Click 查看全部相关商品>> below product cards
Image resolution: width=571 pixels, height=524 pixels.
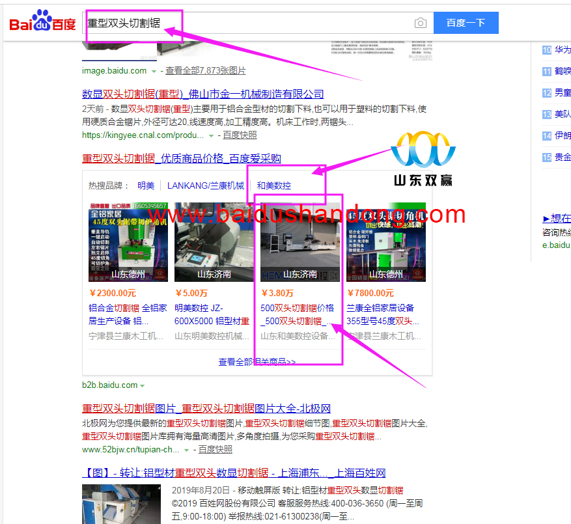coord(257,361)
